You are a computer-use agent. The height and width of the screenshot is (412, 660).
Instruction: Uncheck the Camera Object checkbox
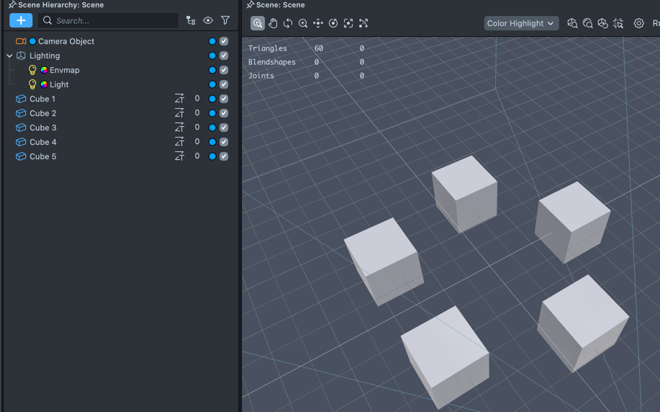[x=224, y=41]
